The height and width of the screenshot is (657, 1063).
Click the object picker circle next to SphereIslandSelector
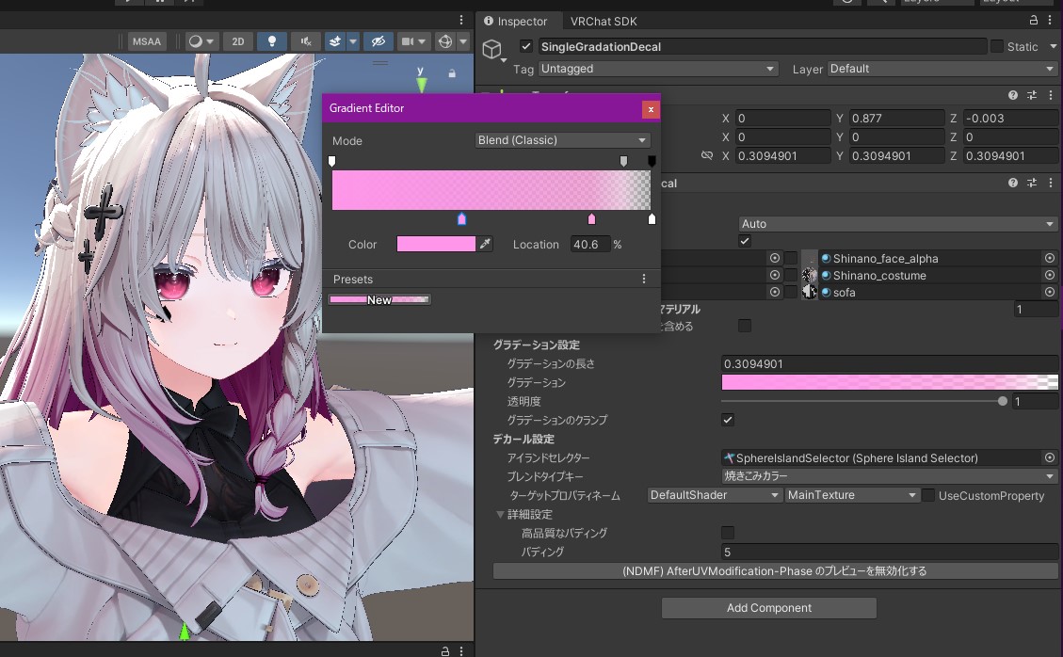(1050, 457)
